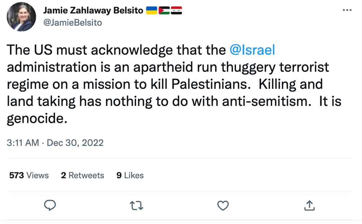
Task: Click the Syria flag emoji
Action: 176,10
